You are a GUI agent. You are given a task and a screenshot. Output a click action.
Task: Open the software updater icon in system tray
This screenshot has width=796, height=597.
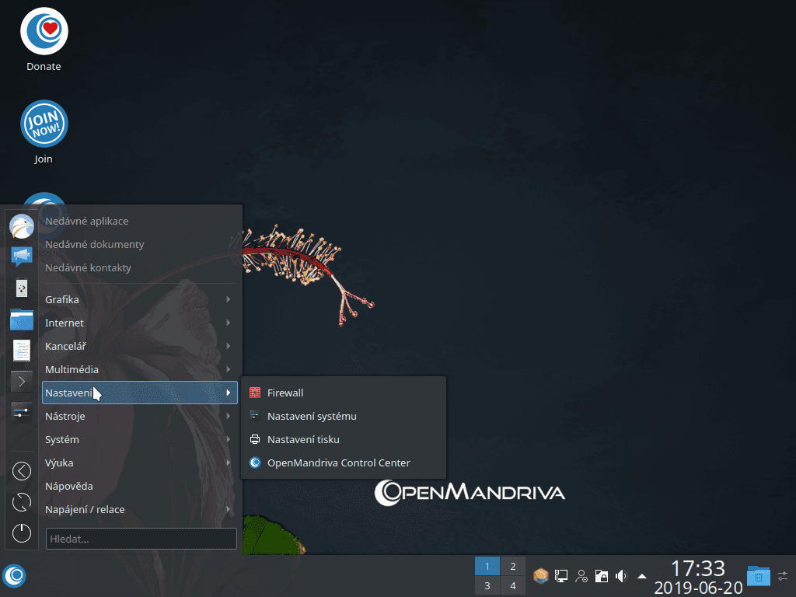click(x=539, y=575)
